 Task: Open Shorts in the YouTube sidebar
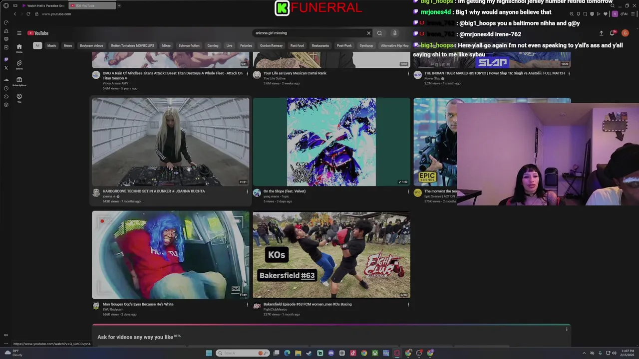coord(19,65)
